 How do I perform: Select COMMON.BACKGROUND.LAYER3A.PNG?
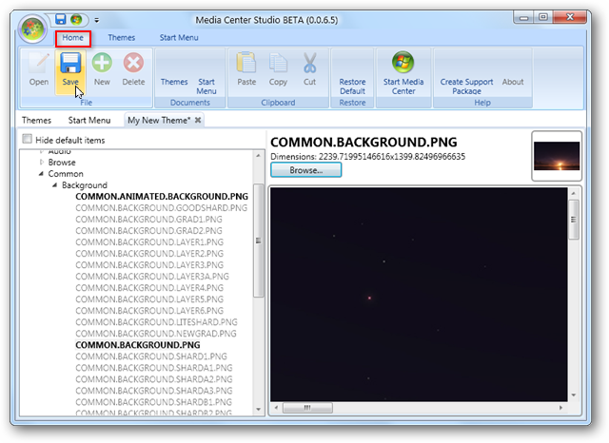pyautogui.click(x=152, y=277)
